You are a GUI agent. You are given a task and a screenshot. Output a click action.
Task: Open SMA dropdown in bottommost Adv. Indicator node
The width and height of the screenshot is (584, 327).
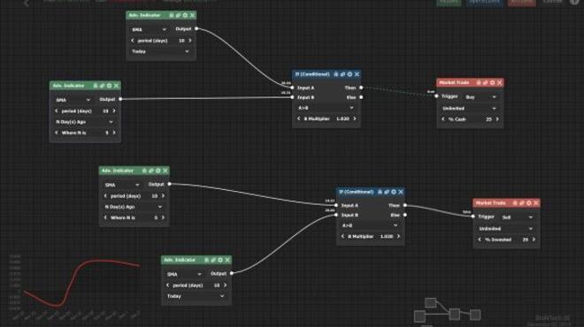point(184,274)
